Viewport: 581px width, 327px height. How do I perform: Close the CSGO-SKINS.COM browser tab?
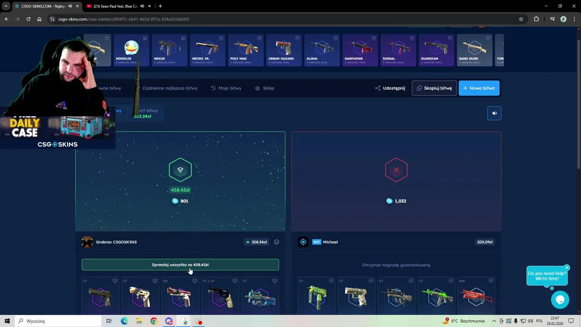tap(77, 6)
